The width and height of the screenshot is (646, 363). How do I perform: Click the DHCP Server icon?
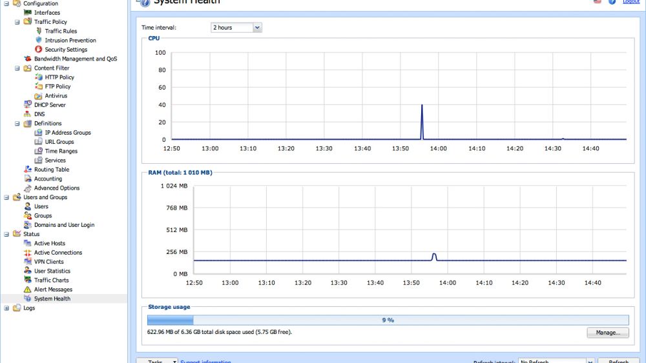[28, 104]
